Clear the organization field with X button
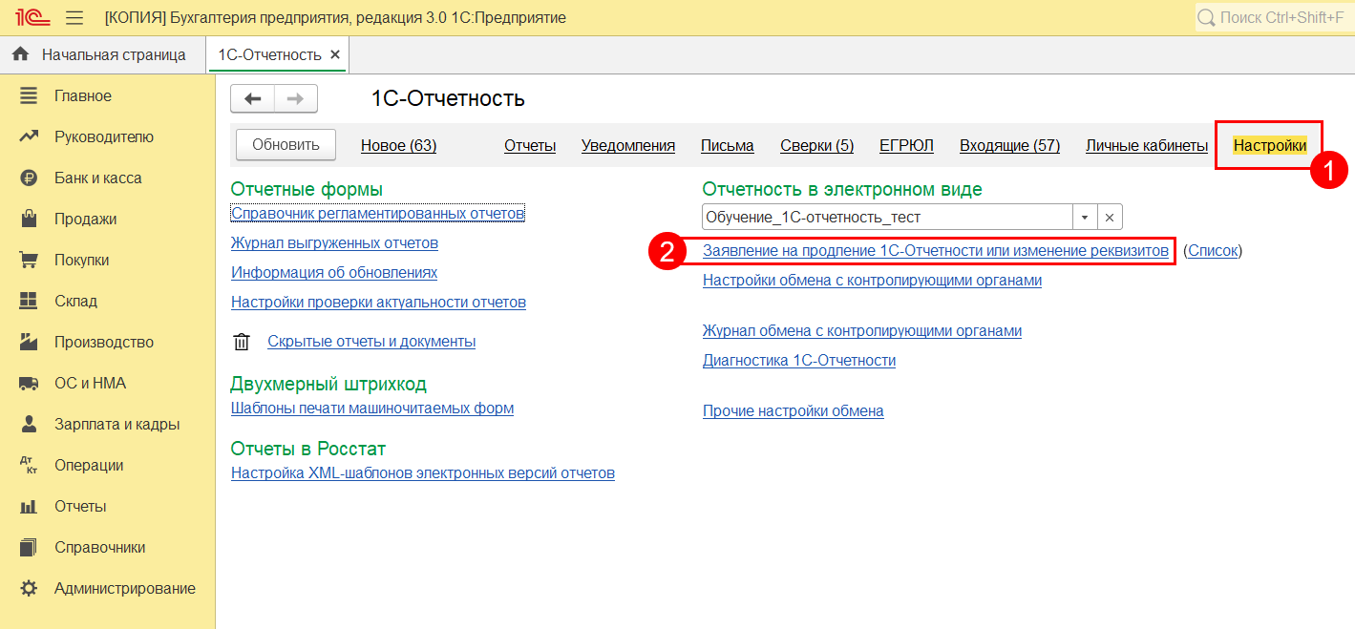 click(1110, 218)
